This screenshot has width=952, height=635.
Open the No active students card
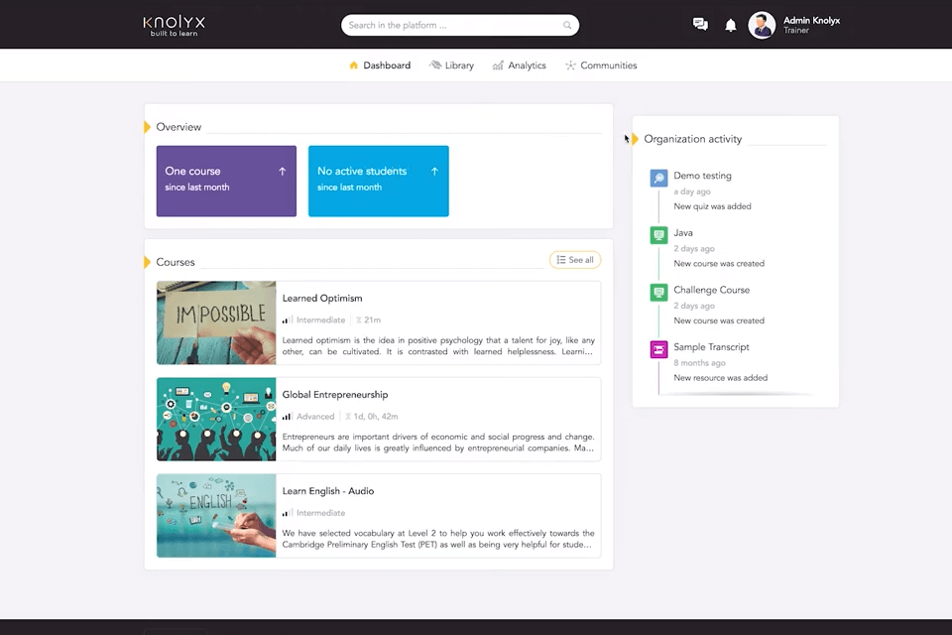(379, 182)
